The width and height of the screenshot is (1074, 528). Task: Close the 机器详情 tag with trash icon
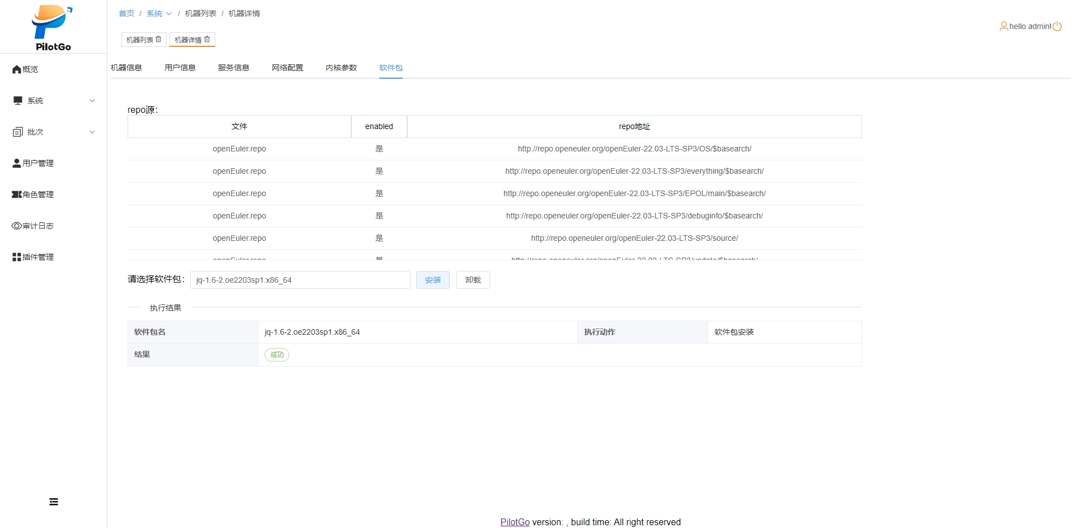click(207, 40)
